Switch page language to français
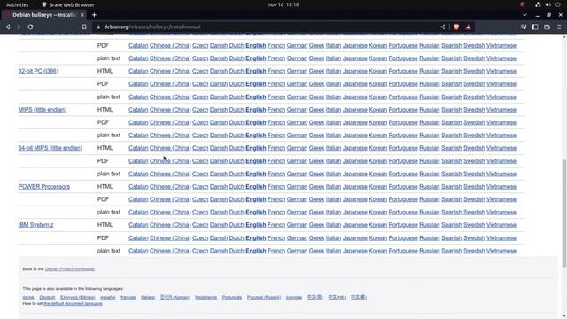 pos(128,297)
